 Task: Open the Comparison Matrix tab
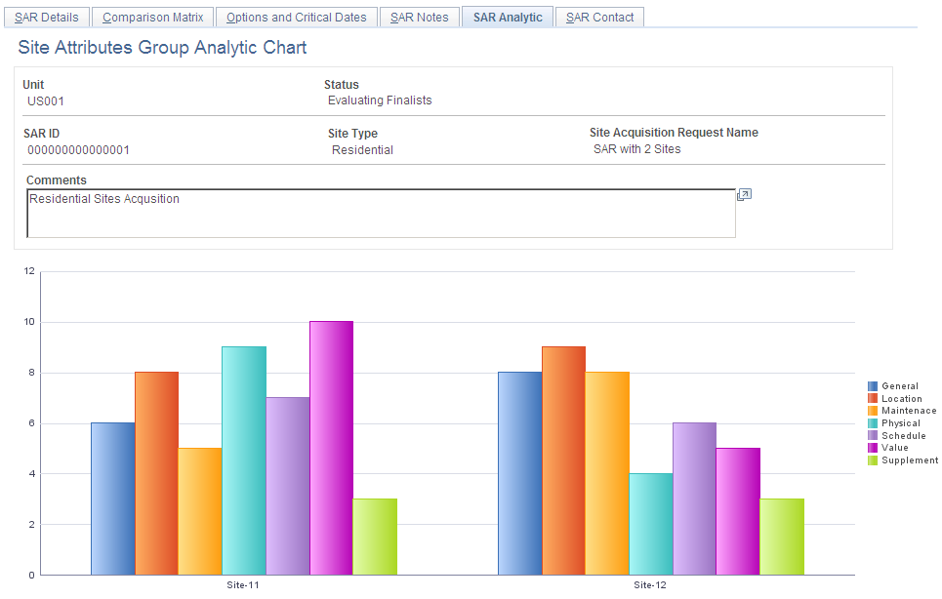pyautogui.click(x=152, y=17)
